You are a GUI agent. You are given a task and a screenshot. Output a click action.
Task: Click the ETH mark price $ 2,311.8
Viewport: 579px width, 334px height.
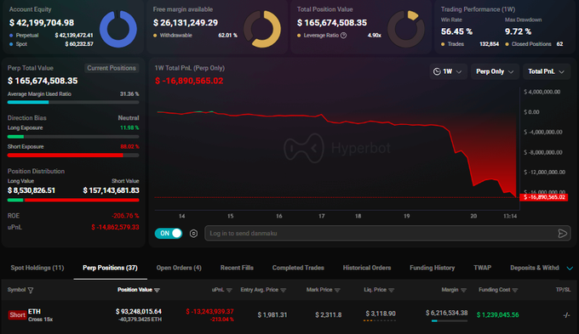click(x=329, y=314)
